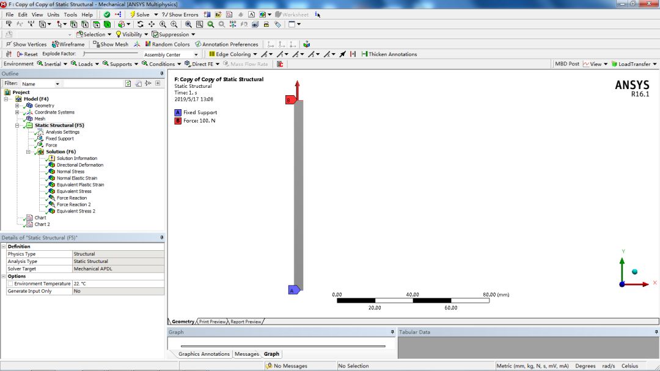Expand the Geometry tree node

click(x=17, y=106)
